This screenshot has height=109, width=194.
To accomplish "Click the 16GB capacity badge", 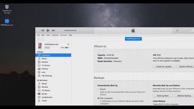I will point(47,48).
